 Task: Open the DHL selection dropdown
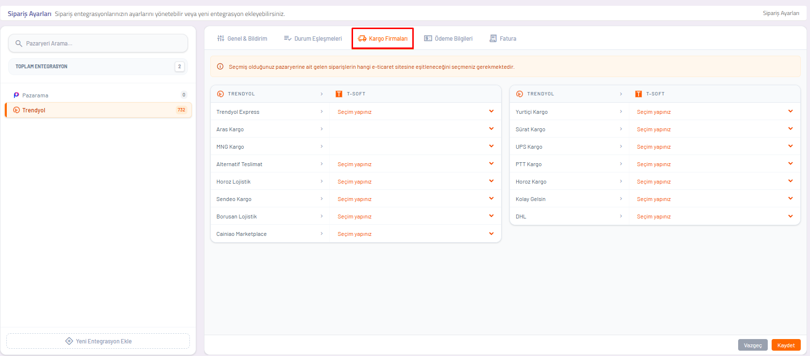714,216
